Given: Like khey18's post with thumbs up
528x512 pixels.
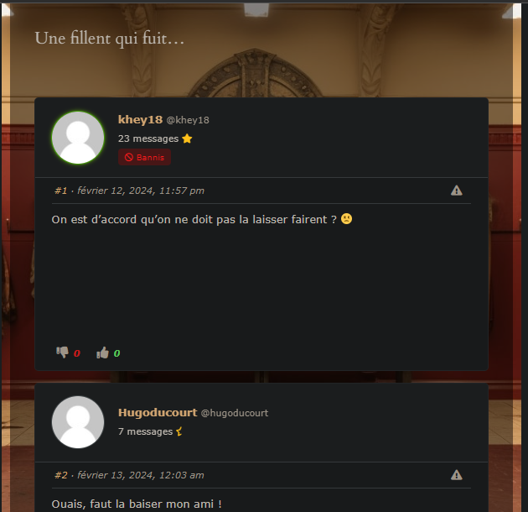Looking at the screenshot, I should (x=103, y=353).
